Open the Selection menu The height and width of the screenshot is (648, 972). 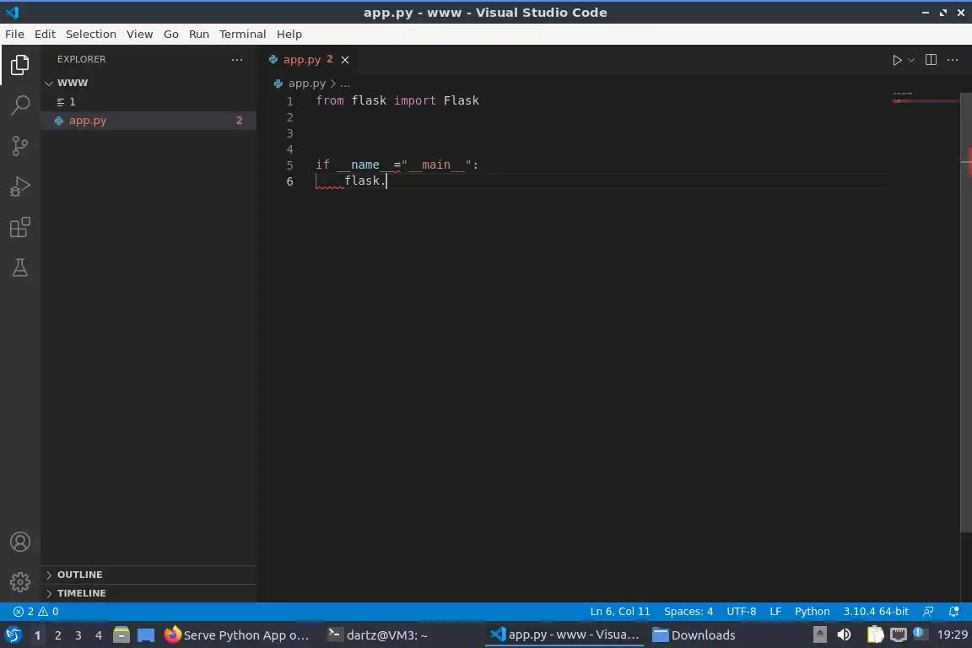click(x=90, y=34)
